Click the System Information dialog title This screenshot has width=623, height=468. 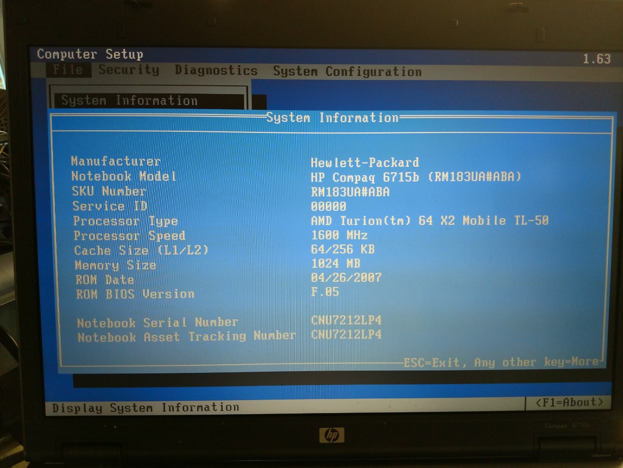(x=332, y=117)
